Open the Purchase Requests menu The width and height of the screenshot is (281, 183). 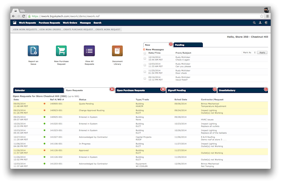point(49,23)
